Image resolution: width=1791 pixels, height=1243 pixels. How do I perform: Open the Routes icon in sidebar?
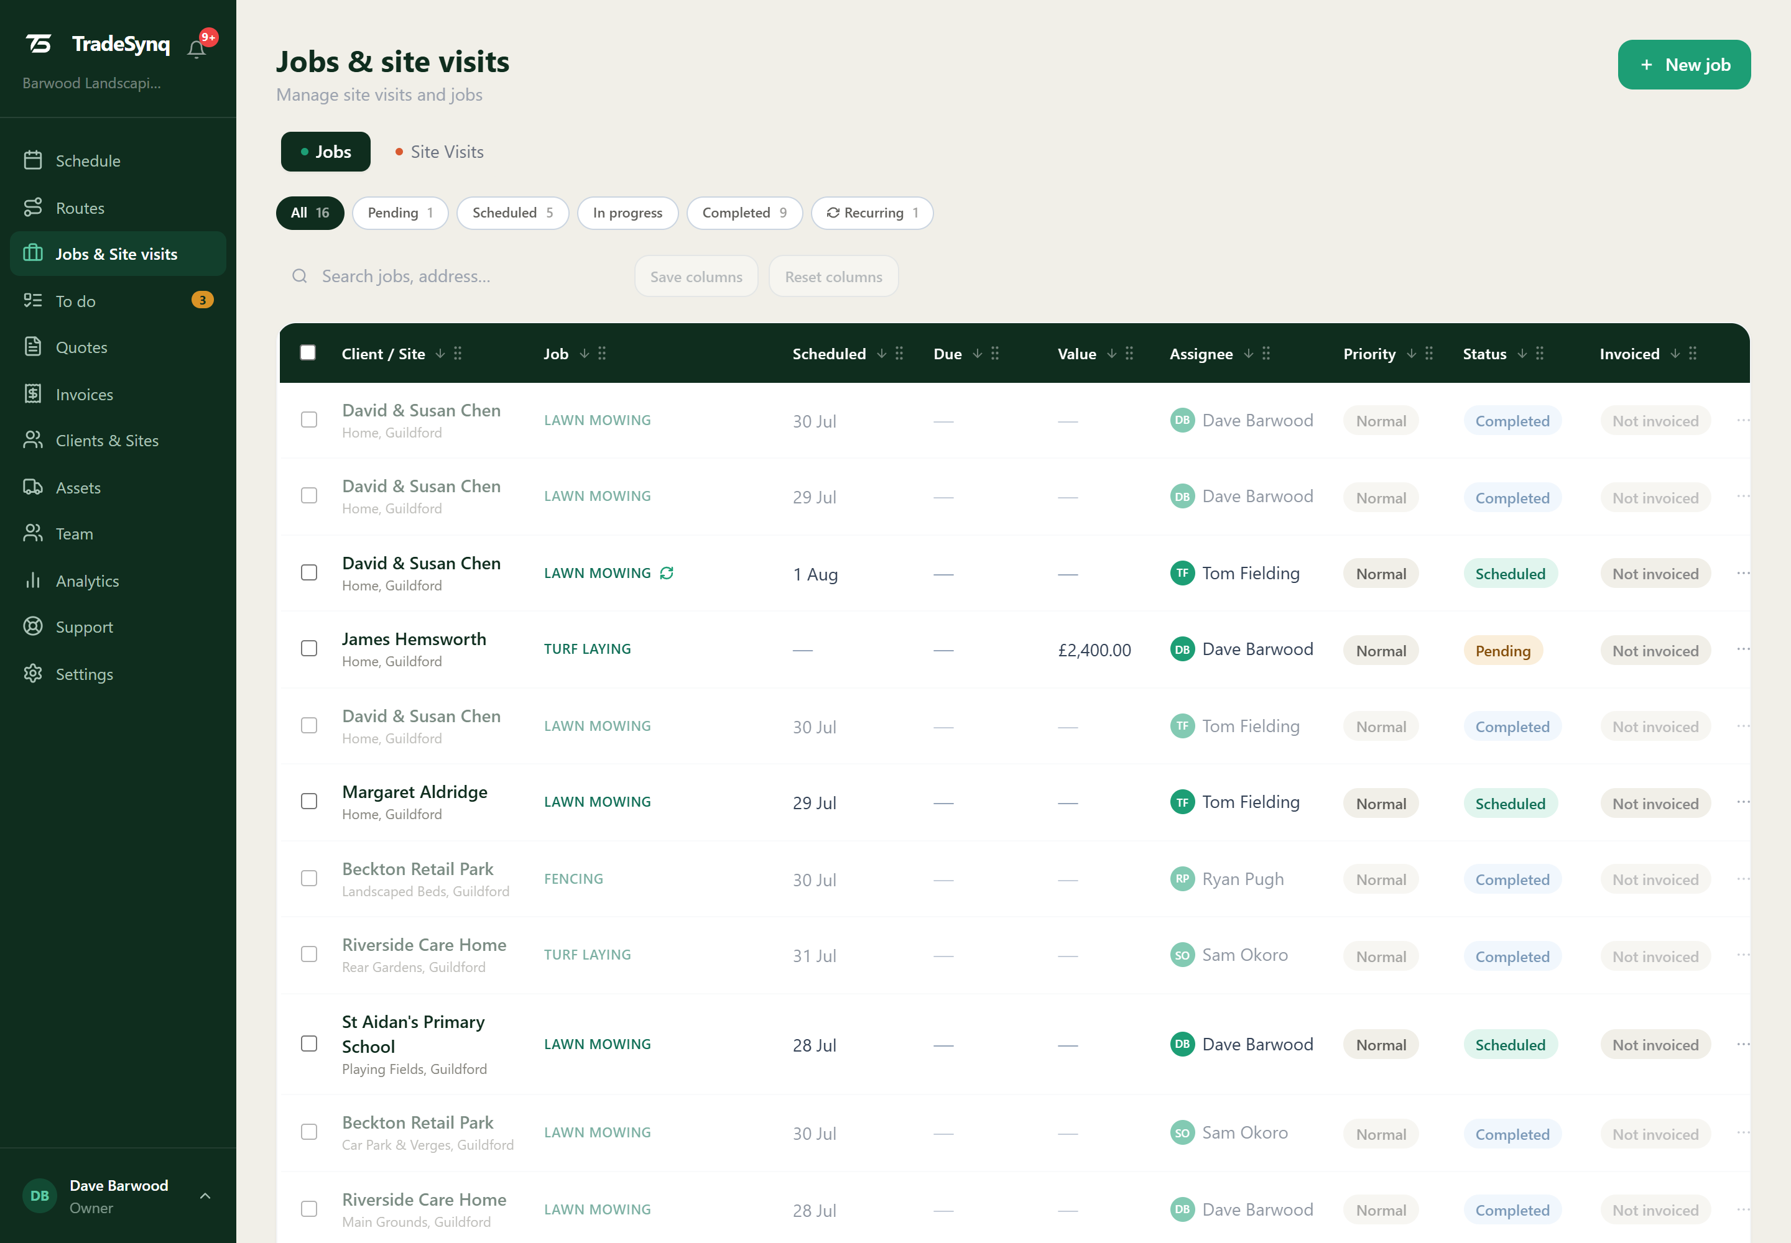tap(33, 207)
